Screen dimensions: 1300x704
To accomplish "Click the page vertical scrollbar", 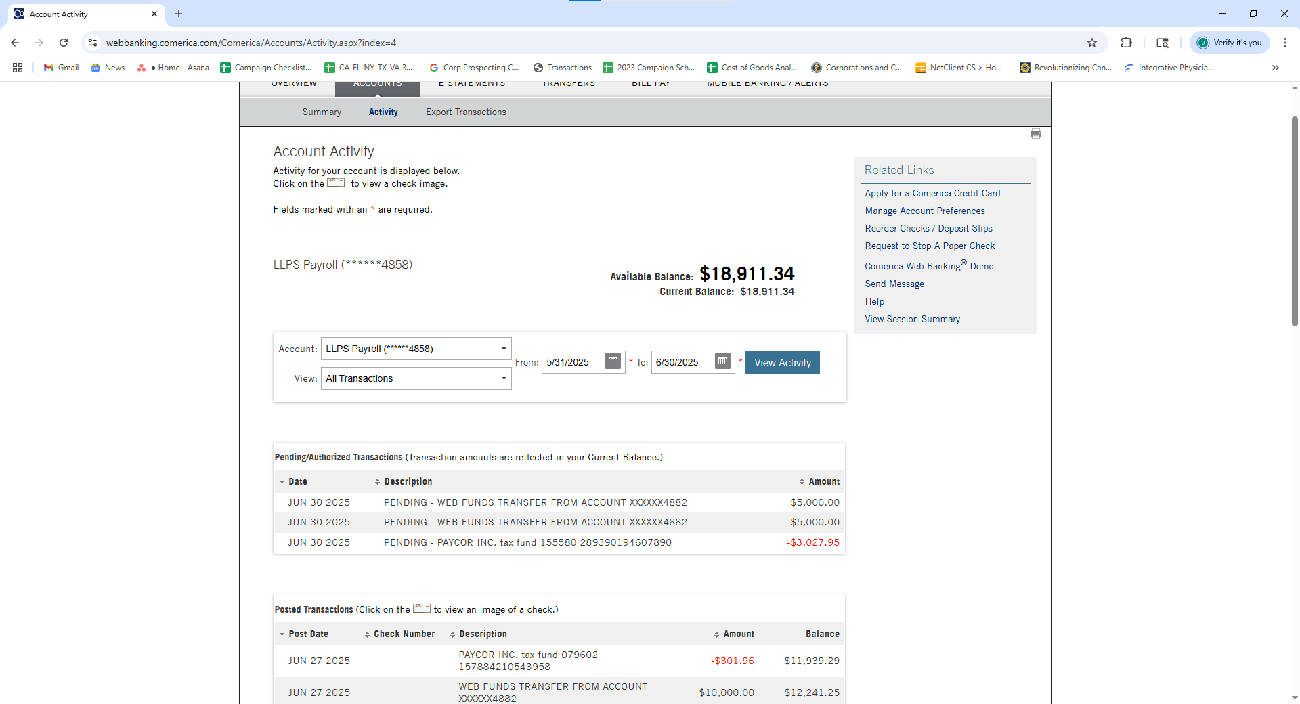I will (x=1294, y=223).
